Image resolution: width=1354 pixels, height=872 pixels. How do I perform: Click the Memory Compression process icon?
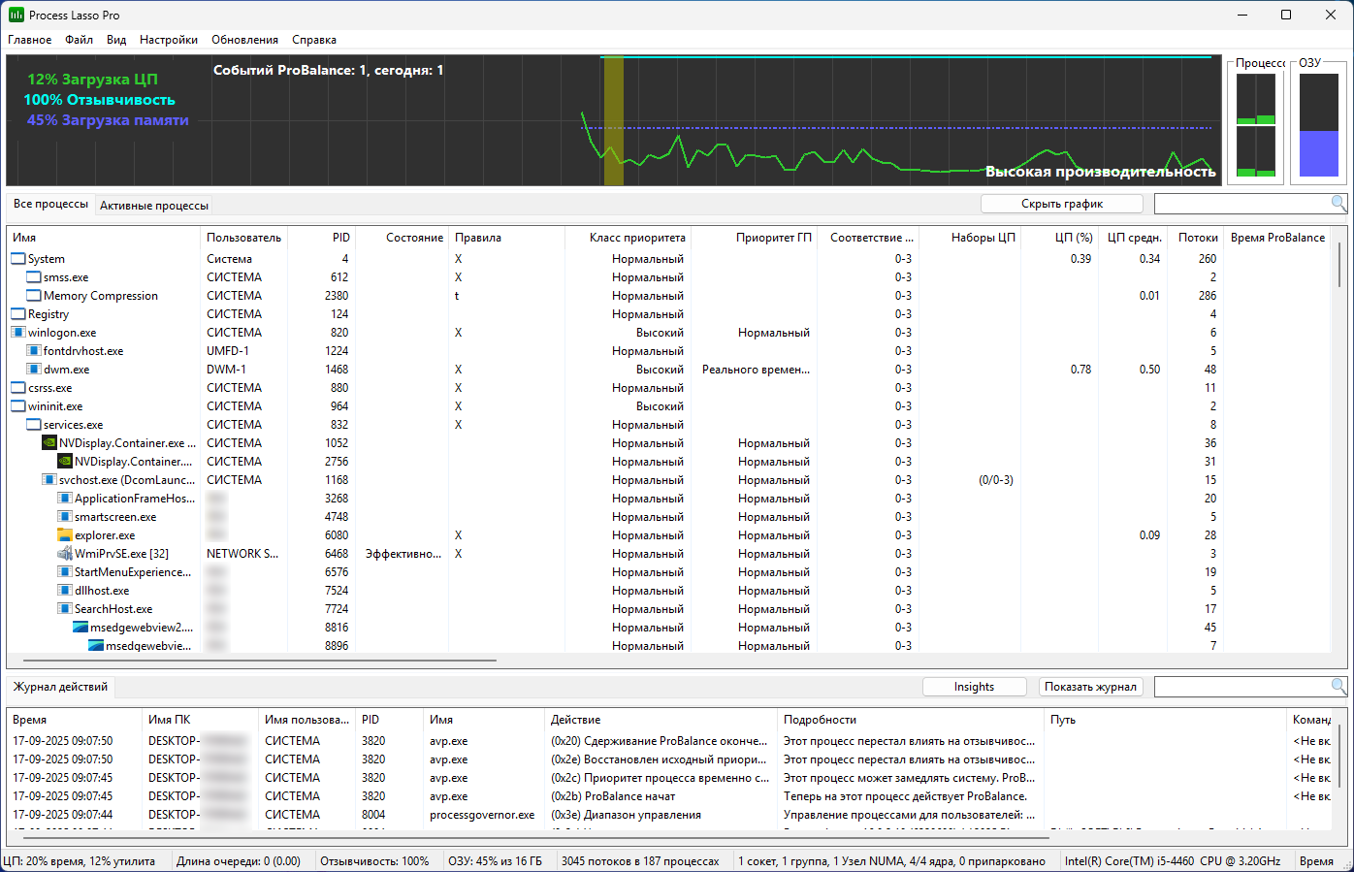coord(34,296)
